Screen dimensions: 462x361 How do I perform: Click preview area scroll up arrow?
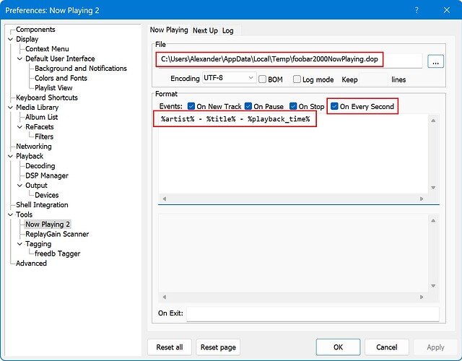click(433, 220)
